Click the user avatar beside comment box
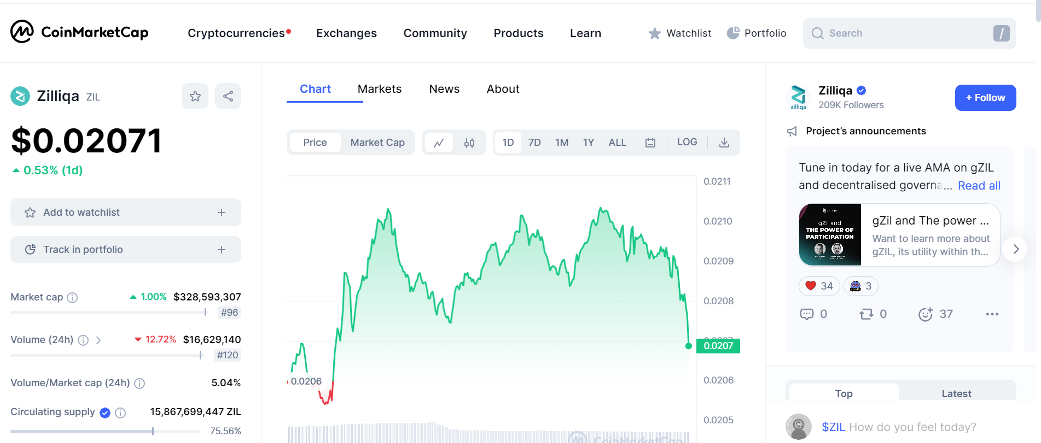The width and height of the screenshot is (1041, 443). (799, 427)
